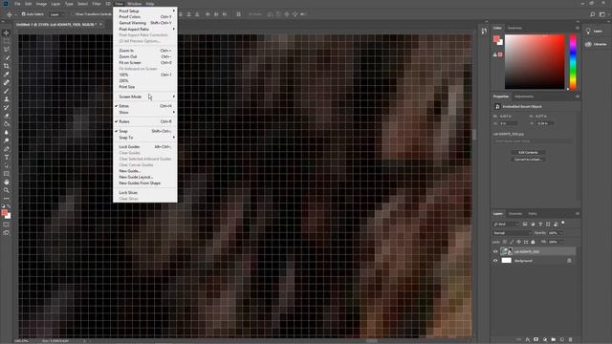Open Screen Mode submenu
This screenshot has height=344, width=612.
(144, 97)
